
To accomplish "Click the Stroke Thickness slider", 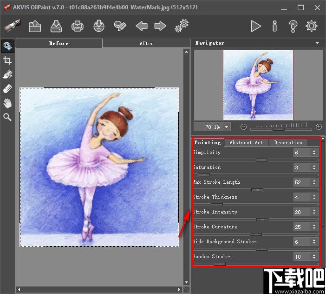I will click(x=256, y=205).
